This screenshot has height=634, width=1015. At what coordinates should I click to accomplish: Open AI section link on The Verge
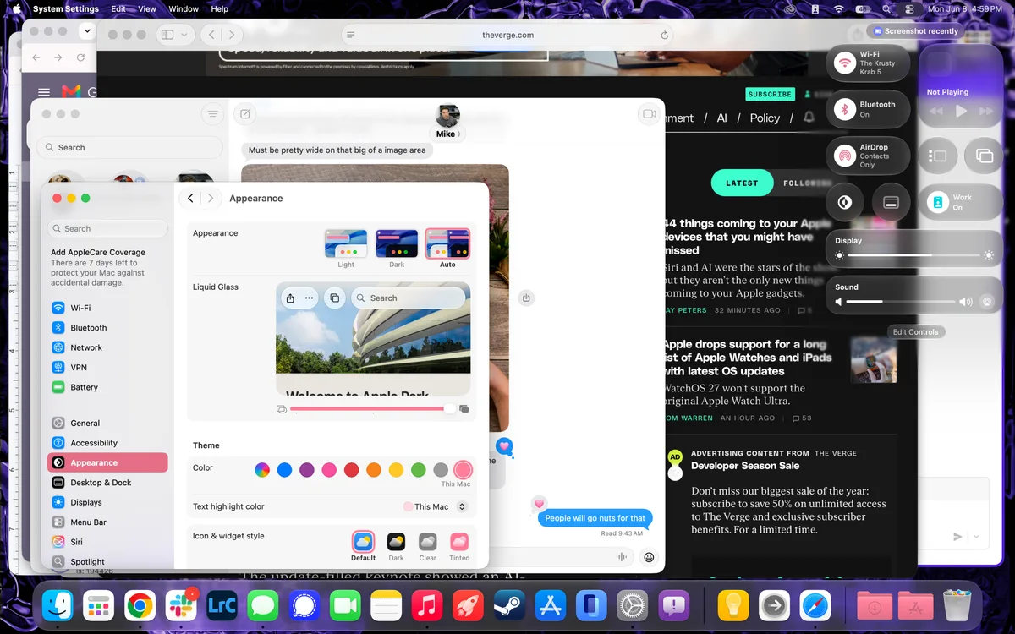point(721,118)
